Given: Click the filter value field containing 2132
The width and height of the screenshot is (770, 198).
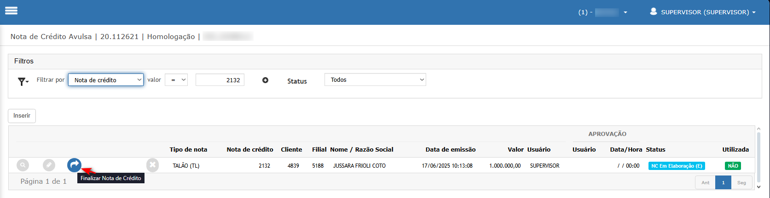Looking at the screenshot, I should coord(220,80).
